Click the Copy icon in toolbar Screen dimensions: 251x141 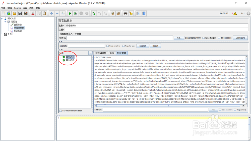[38, 14]
